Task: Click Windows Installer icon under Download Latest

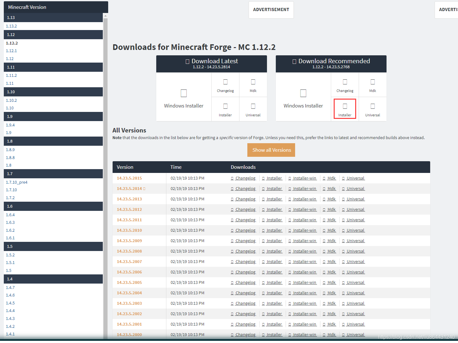Action: point(184,93)
